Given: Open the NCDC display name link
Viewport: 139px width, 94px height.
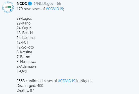Looking at the screenshot, I should (x=22, y=4).
